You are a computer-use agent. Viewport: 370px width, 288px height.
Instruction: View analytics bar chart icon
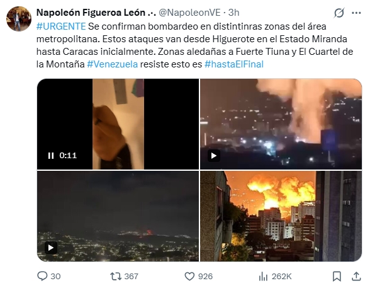[x=263, y=276]
